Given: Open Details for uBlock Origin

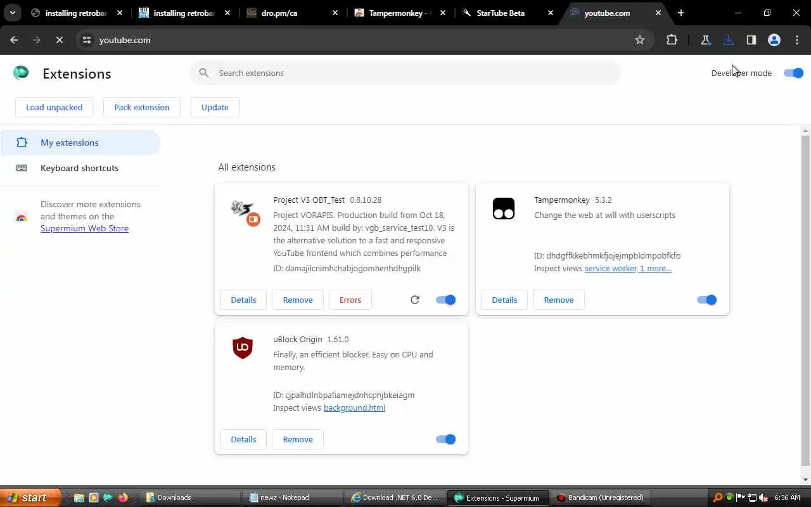Looking at the screenshot, I should 243,439.
